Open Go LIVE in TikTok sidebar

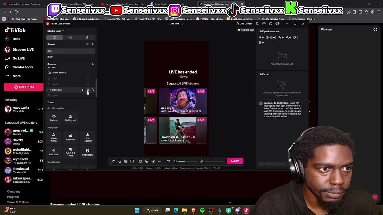point(15,58)
